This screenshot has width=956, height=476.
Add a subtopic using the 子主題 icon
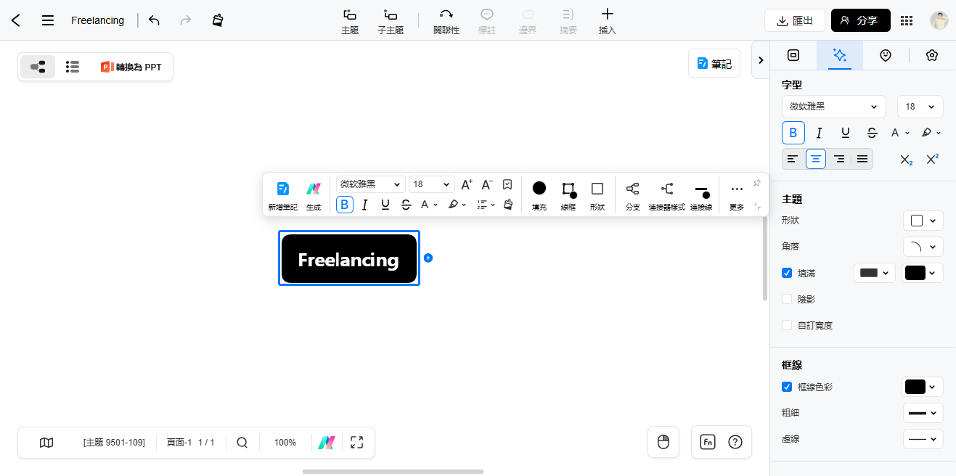pos(391,21)
